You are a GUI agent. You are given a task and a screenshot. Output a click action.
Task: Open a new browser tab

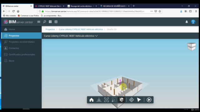[x=134, y=6]
